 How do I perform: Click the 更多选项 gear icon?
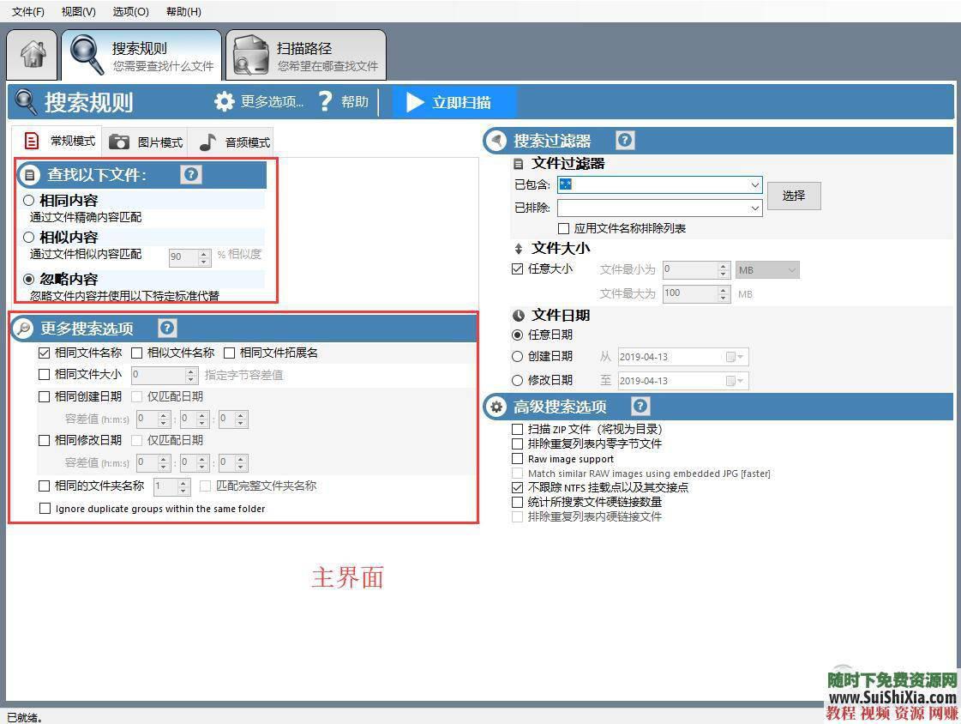(x=225, y=102)
